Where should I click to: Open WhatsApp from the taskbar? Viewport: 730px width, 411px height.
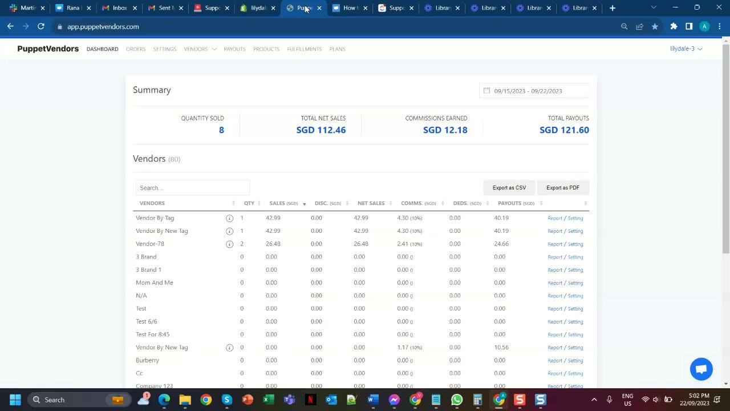pyautogui.click(x=457, y=400)
